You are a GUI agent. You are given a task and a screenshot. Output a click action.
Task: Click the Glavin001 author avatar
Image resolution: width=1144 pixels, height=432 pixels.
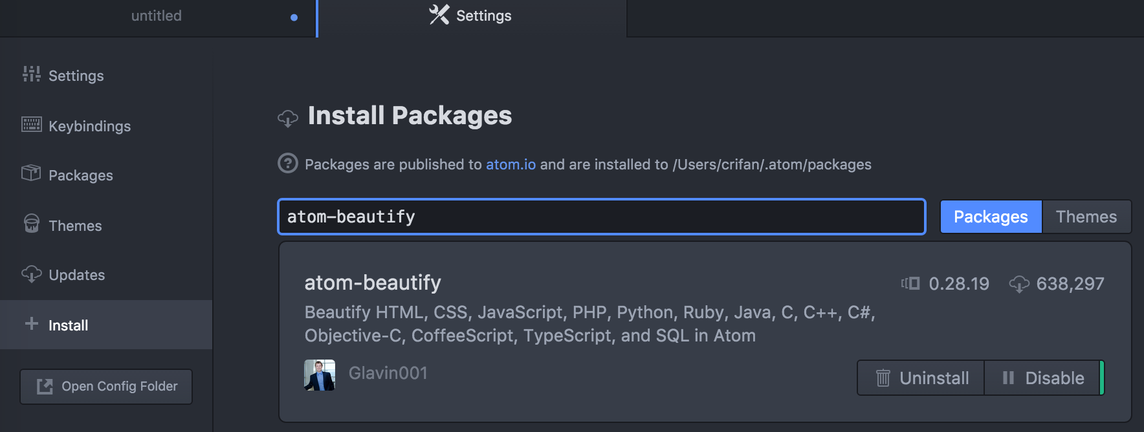pos(320,375)
